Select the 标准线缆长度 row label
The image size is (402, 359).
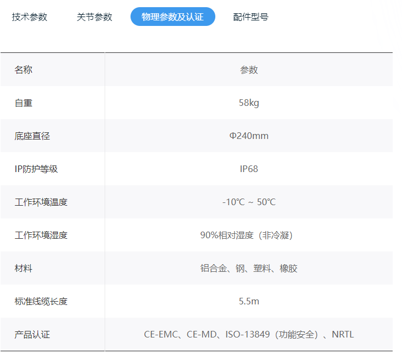pyautogui.click(x=41, y=302)
